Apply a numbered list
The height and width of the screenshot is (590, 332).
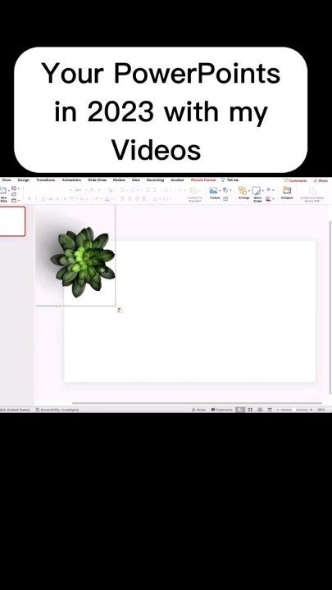point(134,190)
